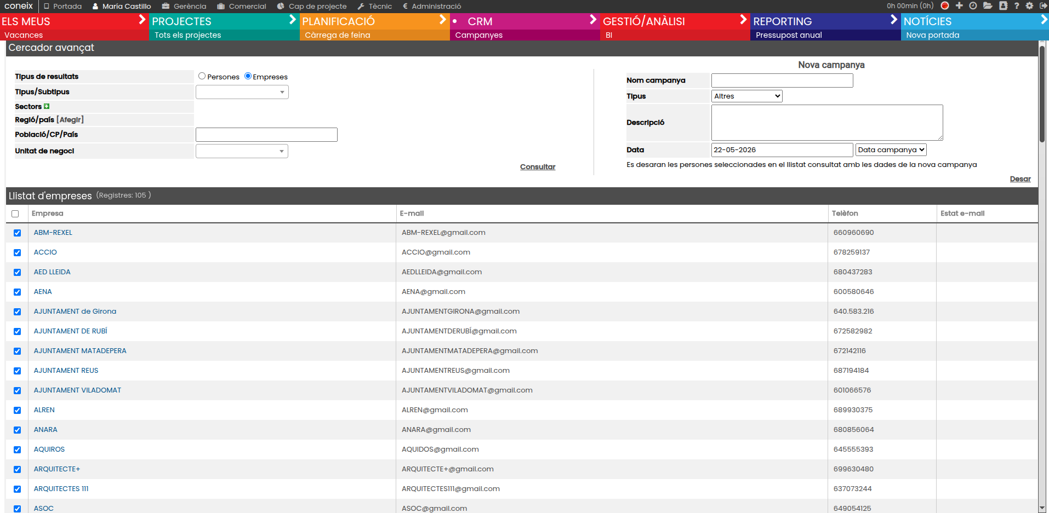Open the contacts address book icon
The height and width of the screenshot is (513, 1049).
click(x=1003, y=5)
